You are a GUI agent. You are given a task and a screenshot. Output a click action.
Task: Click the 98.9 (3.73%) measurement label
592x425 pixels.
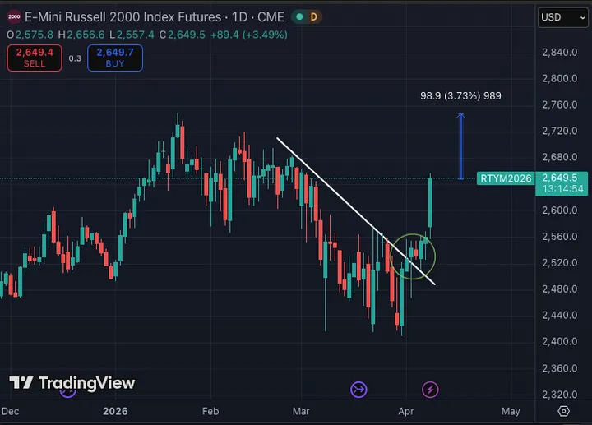coord(460,96)
